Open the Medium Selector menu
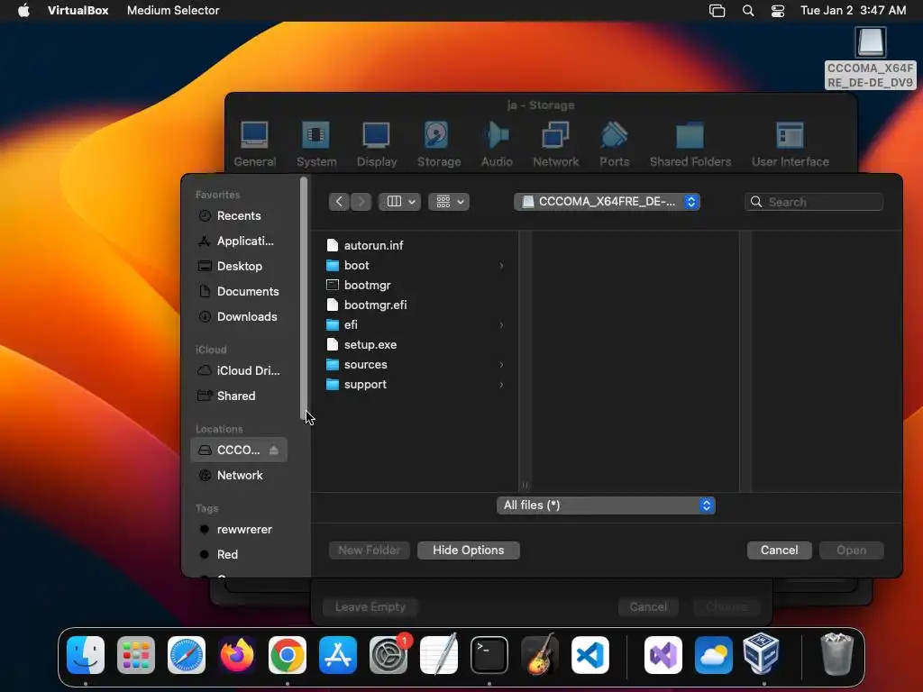The width and height of the screenshot is (923, 692). tap(173, 11)
